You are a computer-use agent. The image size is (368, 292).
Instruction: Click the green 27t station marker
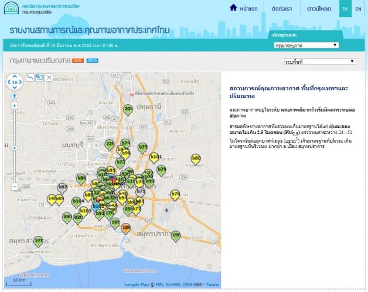(38, 241)
